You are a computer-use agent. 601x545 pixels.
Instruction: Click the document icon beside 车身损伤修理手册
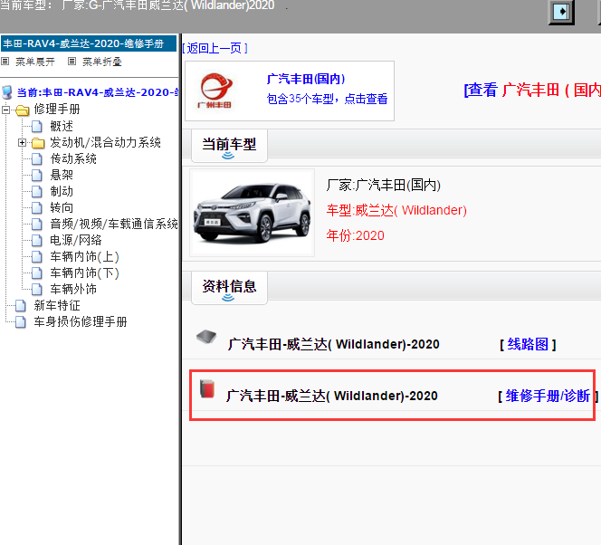click(x=20, y=322)
